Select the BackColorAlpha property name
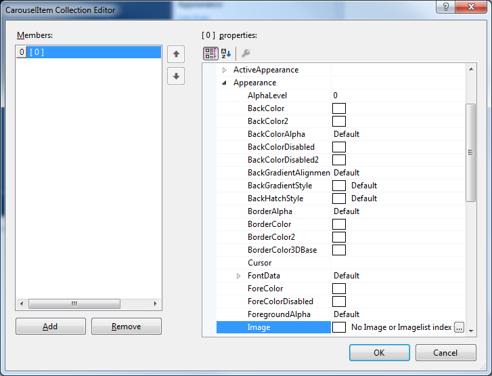492x376 pixels. (x=276, y=134)
